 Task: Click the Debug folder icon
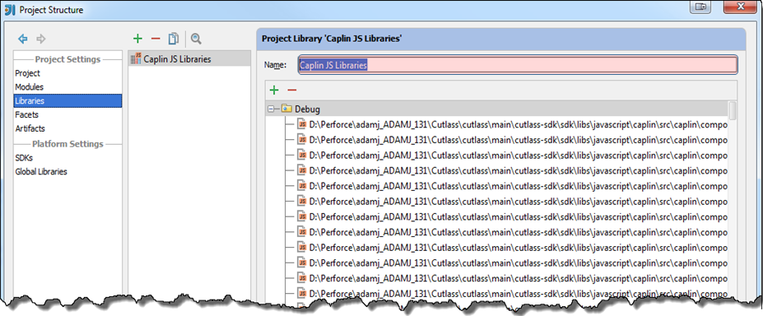pyautogui.click(x=286, y=109)
